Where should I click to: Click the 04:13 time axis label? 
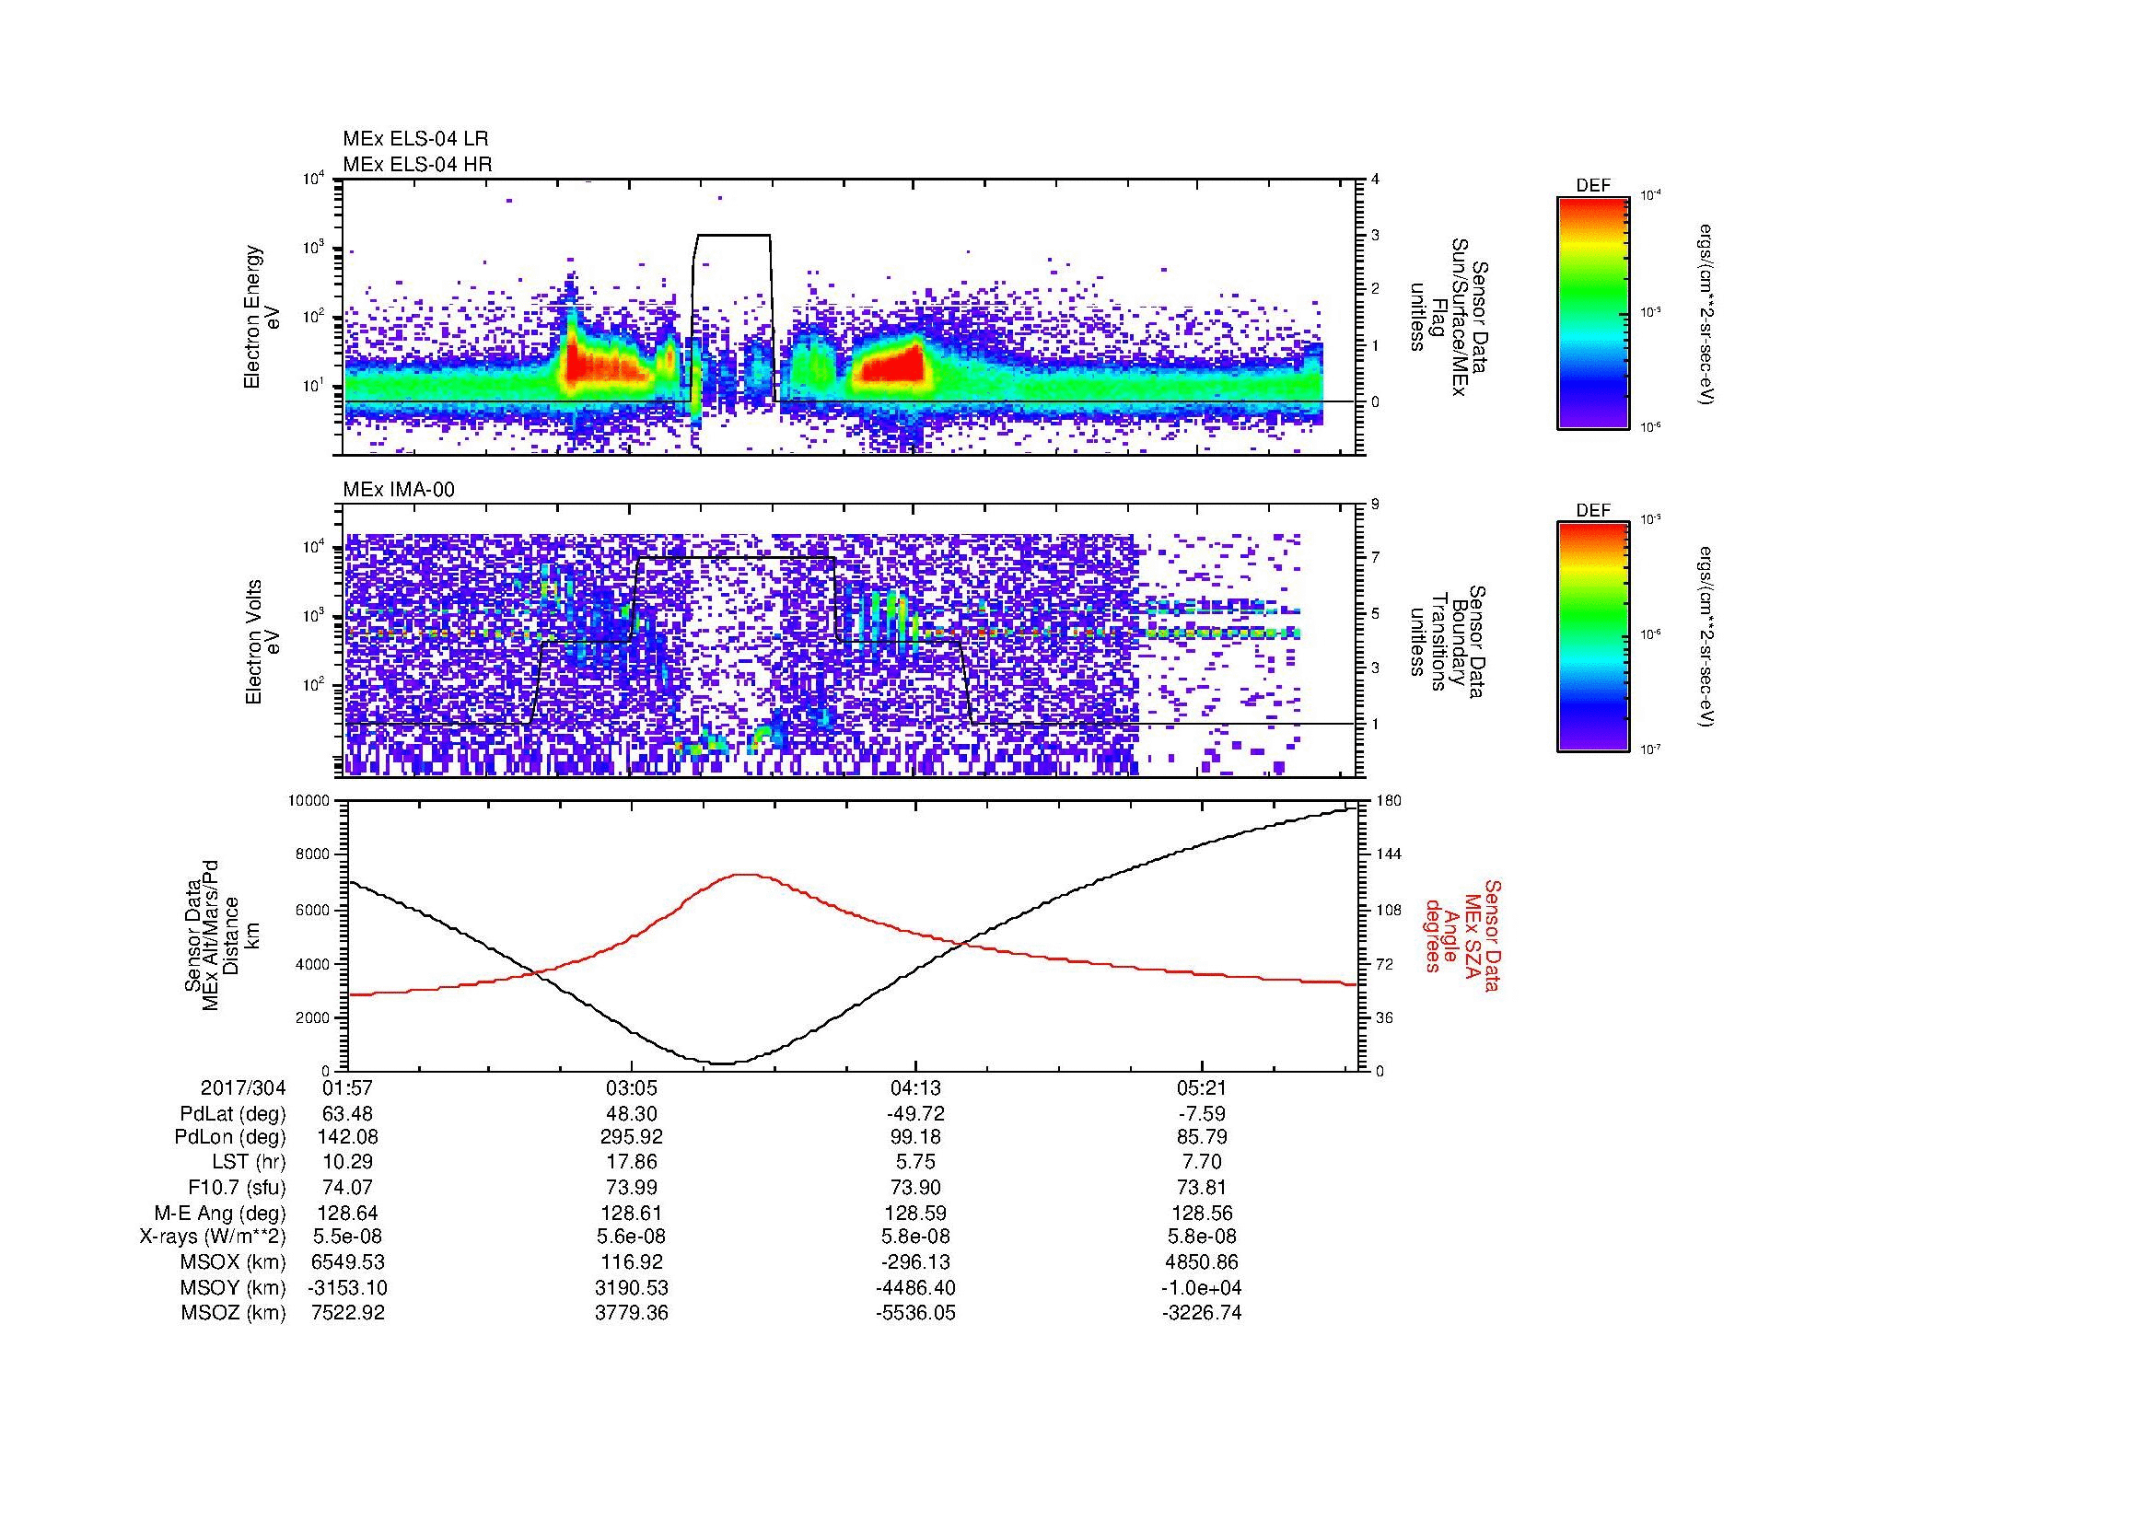[x=914, y=1088]
